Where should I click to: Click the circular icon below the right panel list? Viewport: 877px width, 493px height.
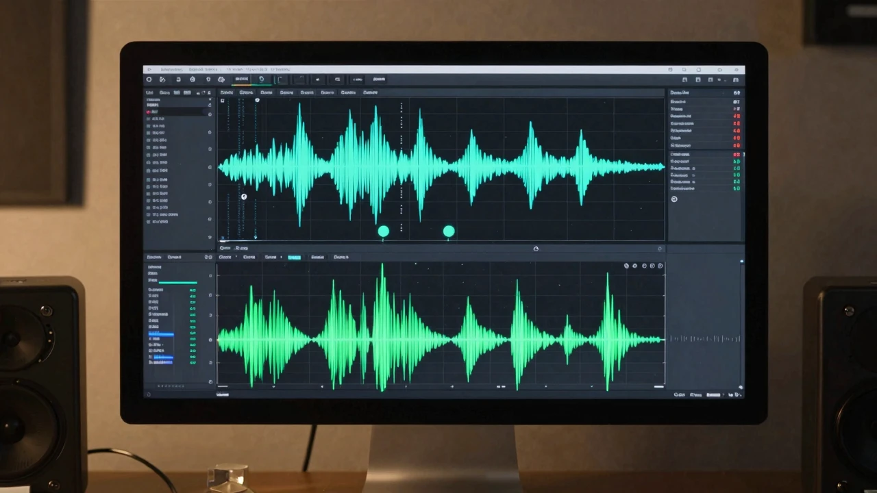pyautogui.click(x=674, y=199)
